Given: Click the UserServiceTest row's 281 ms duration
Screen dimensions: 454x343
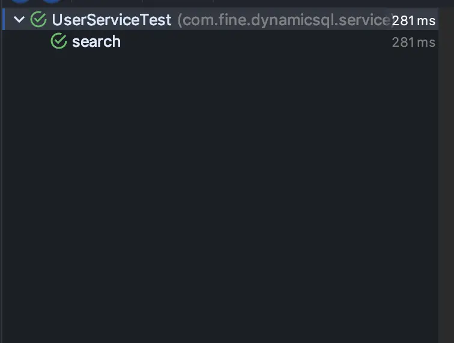Looking at the screenshot, I should [413, 20].
